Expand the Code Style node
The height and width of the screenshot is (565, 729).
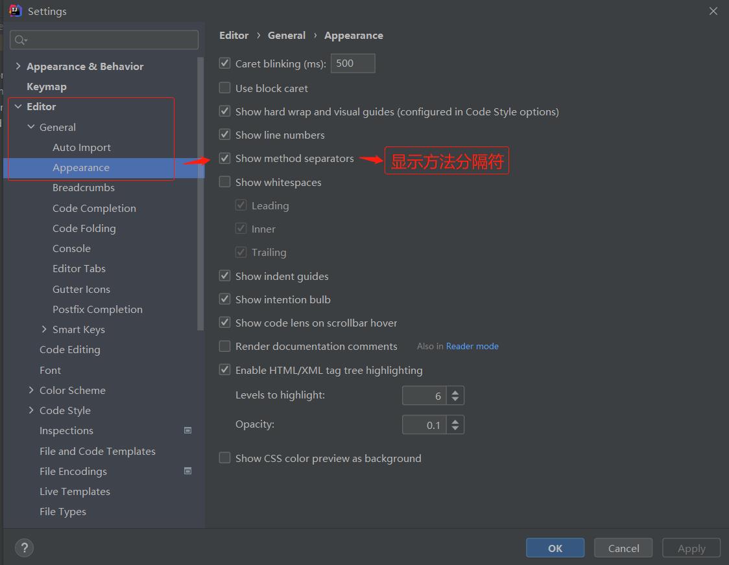pyautogui.click(x=31, y=409)
